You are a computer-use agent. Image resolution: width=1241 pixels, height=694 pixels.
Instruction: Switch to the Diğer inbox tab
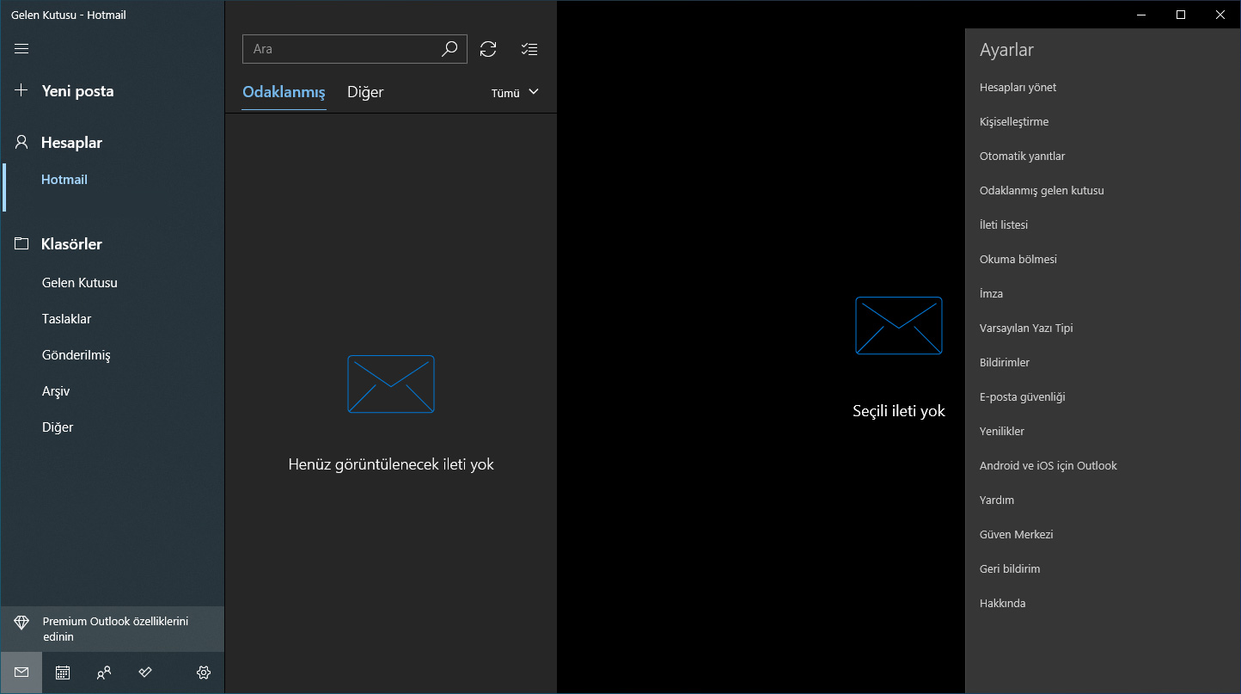(365, 92)
